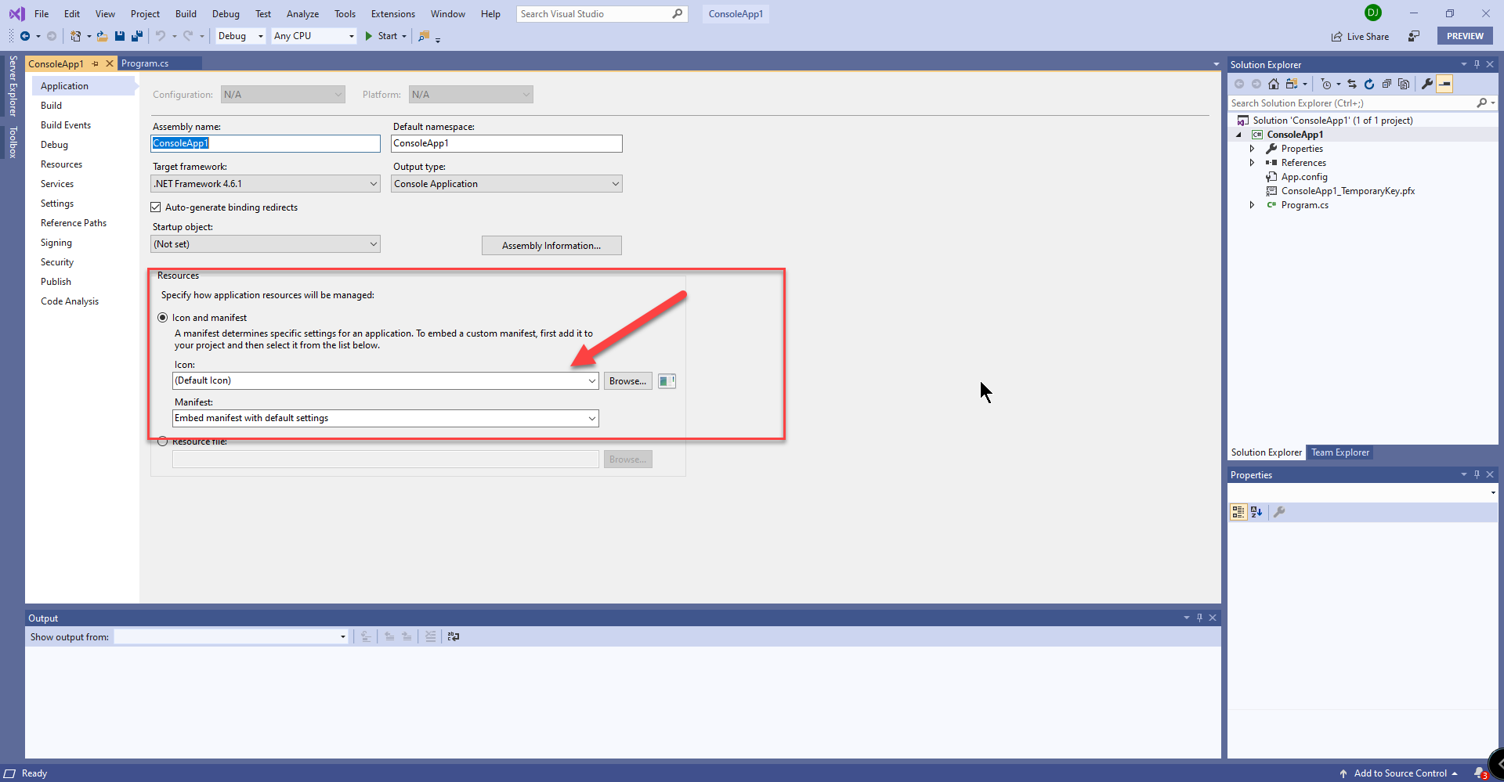Click the Sync with Active Document icon

pos(1352,84)
